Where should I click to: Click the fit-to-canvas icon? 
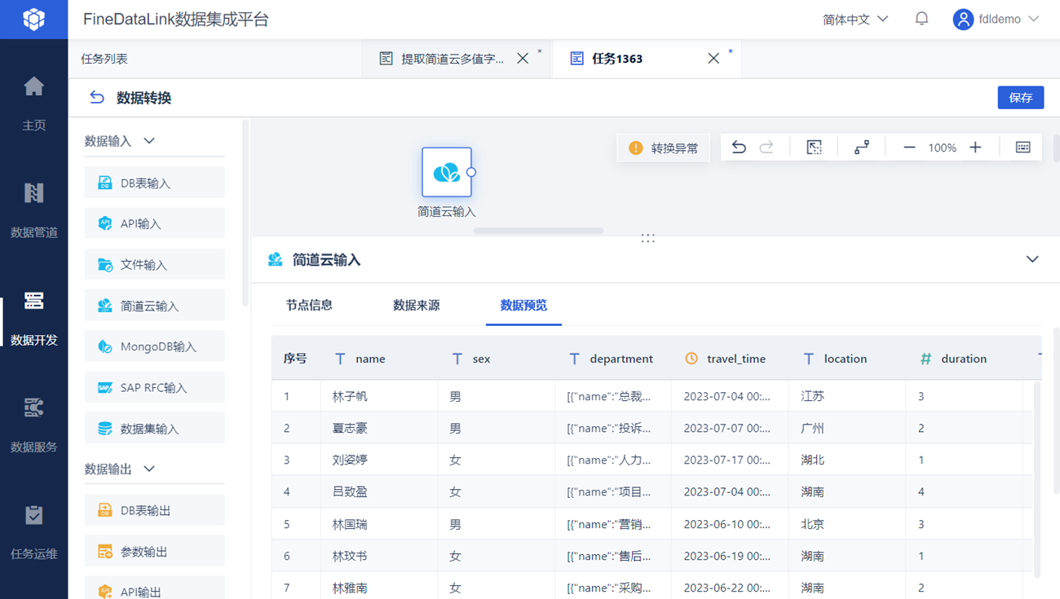pyautogui.click(x=814, y=148)
